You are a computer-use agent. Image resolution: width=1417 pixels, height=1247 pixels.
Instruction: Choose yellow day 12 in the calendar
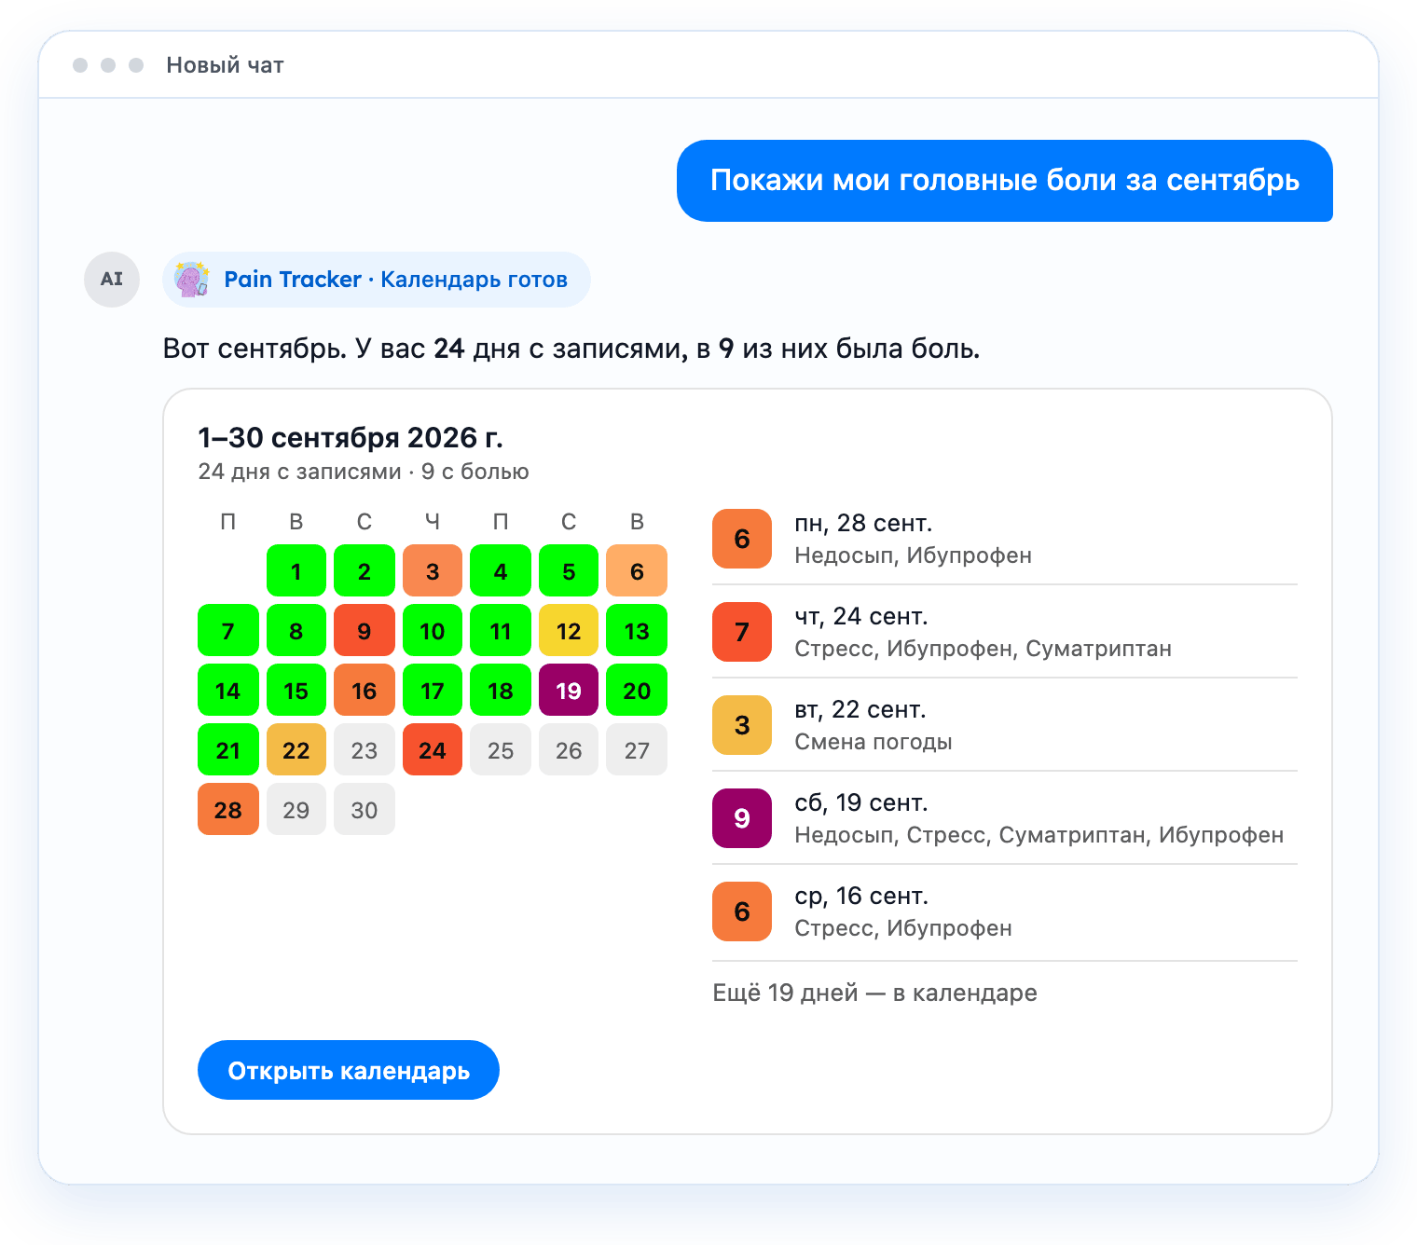point(569,630)
